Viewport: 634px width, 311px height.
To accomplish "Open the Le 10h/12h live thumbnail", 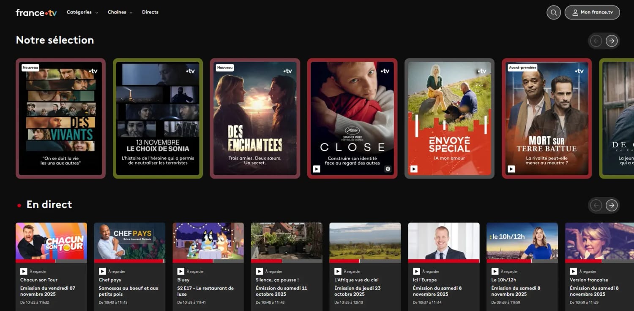I will tap(522, 241).
